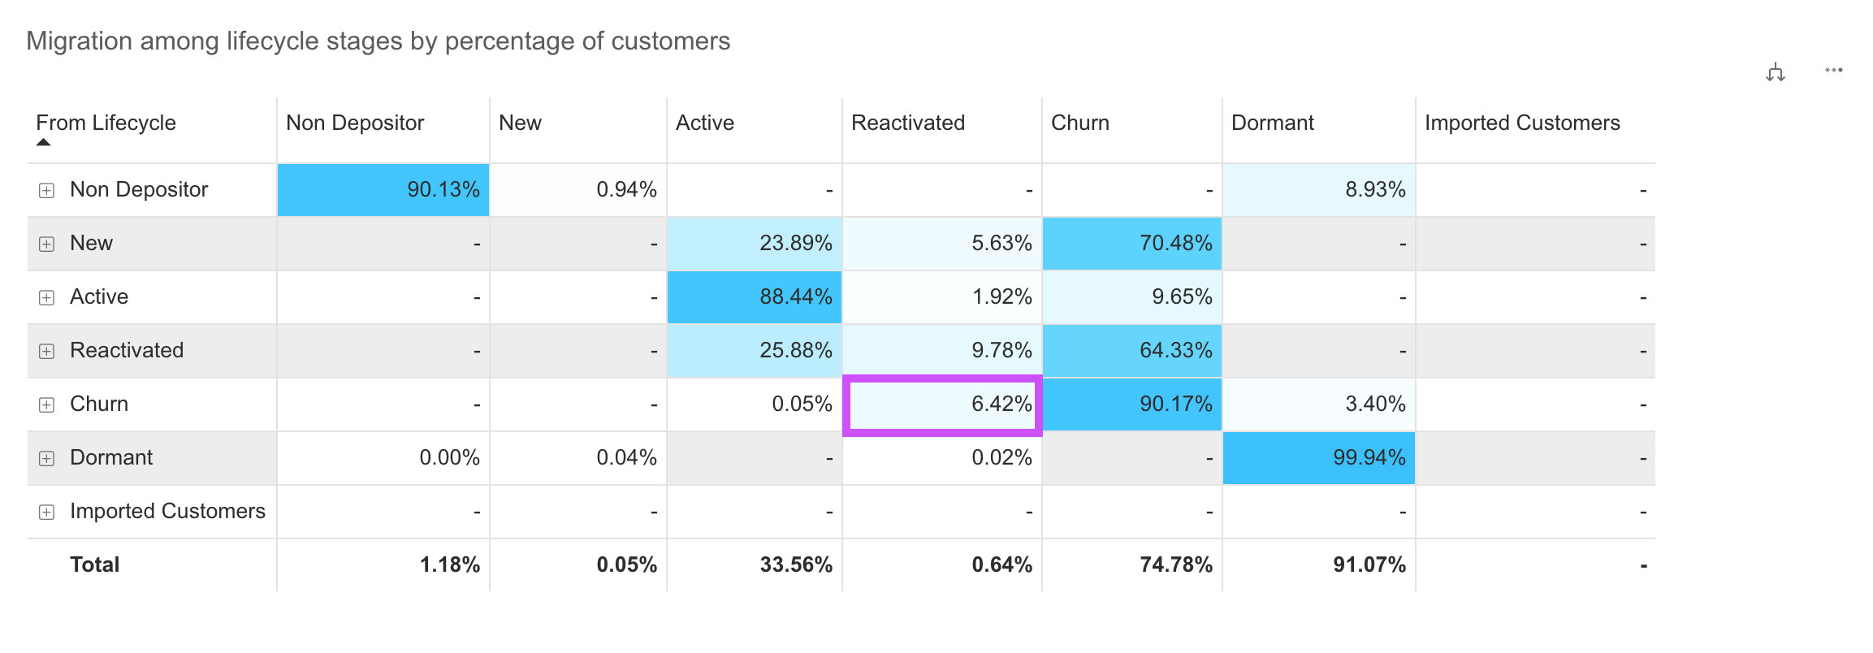Expand the Imported Customers row
Screen dimensions: 1873x653
[x=47, y=512]
